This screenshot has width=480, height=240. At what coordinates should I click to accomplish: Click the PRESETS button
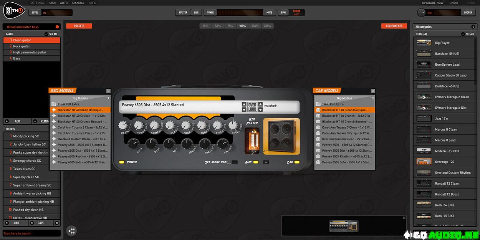(79, 26)
